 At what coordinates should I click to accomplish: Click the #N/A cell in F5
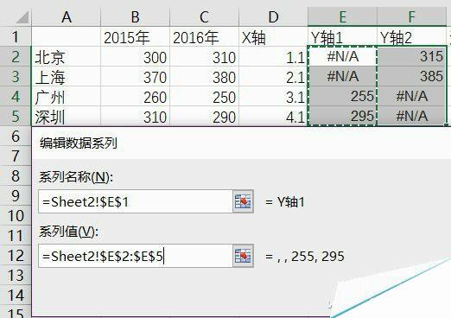(x=411, y=116)
